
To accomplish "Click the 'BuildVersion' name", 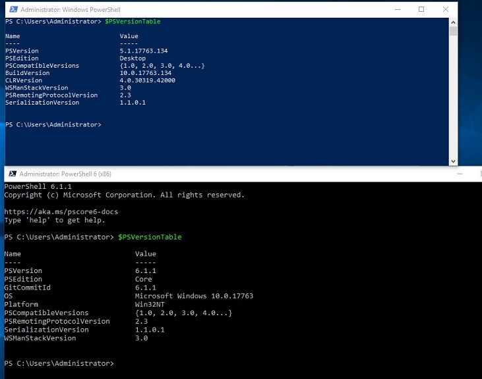I will [x=27, y=73].
